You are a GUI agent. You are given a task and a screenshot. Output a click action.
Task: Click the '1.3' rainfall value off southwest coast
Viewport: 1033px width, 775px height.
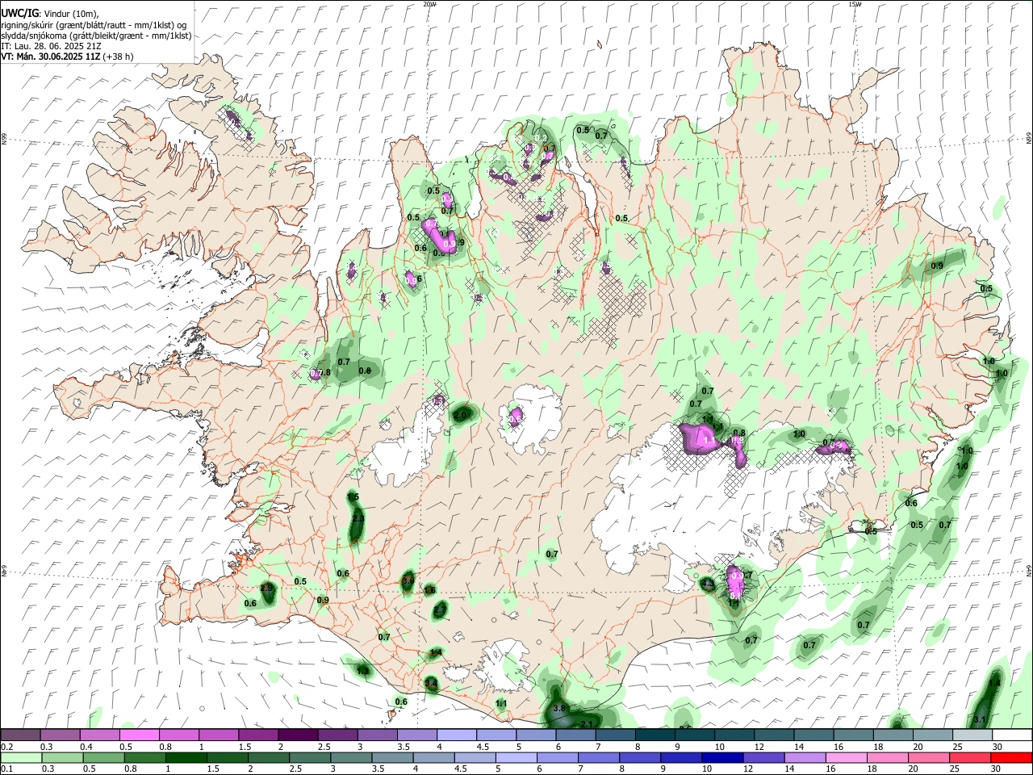[x=363, y=671]
